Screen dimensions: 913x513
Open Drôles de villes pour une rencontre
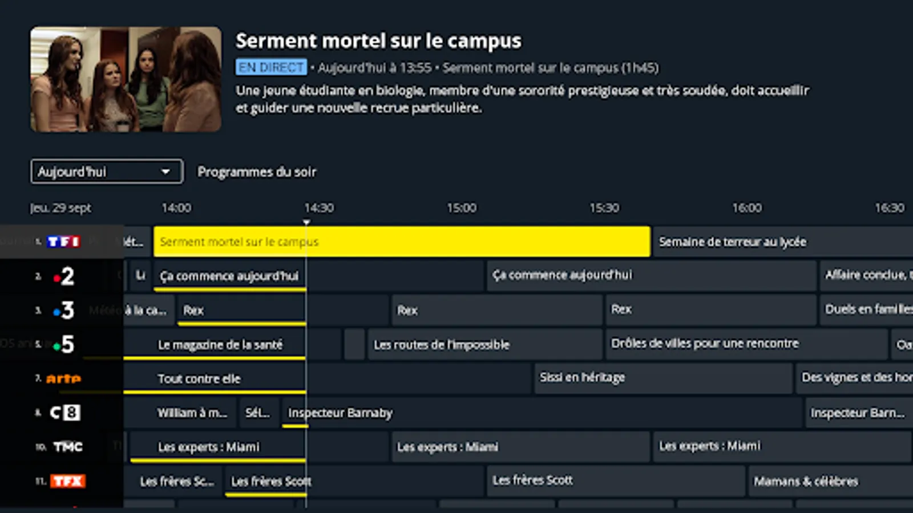pos(705,343)
